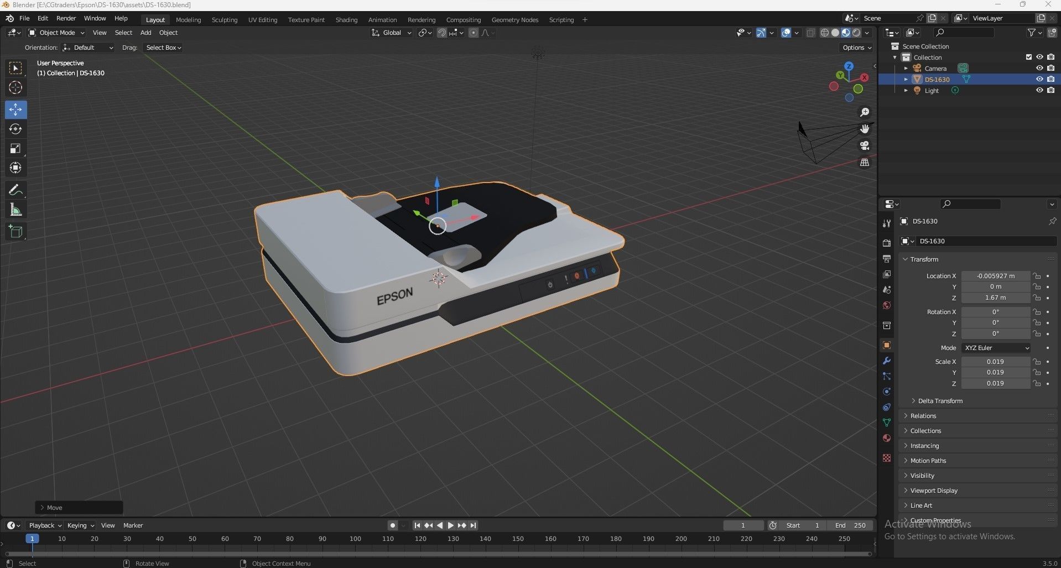
Task: Switch to material preview shading
Action: click(846, 33)
